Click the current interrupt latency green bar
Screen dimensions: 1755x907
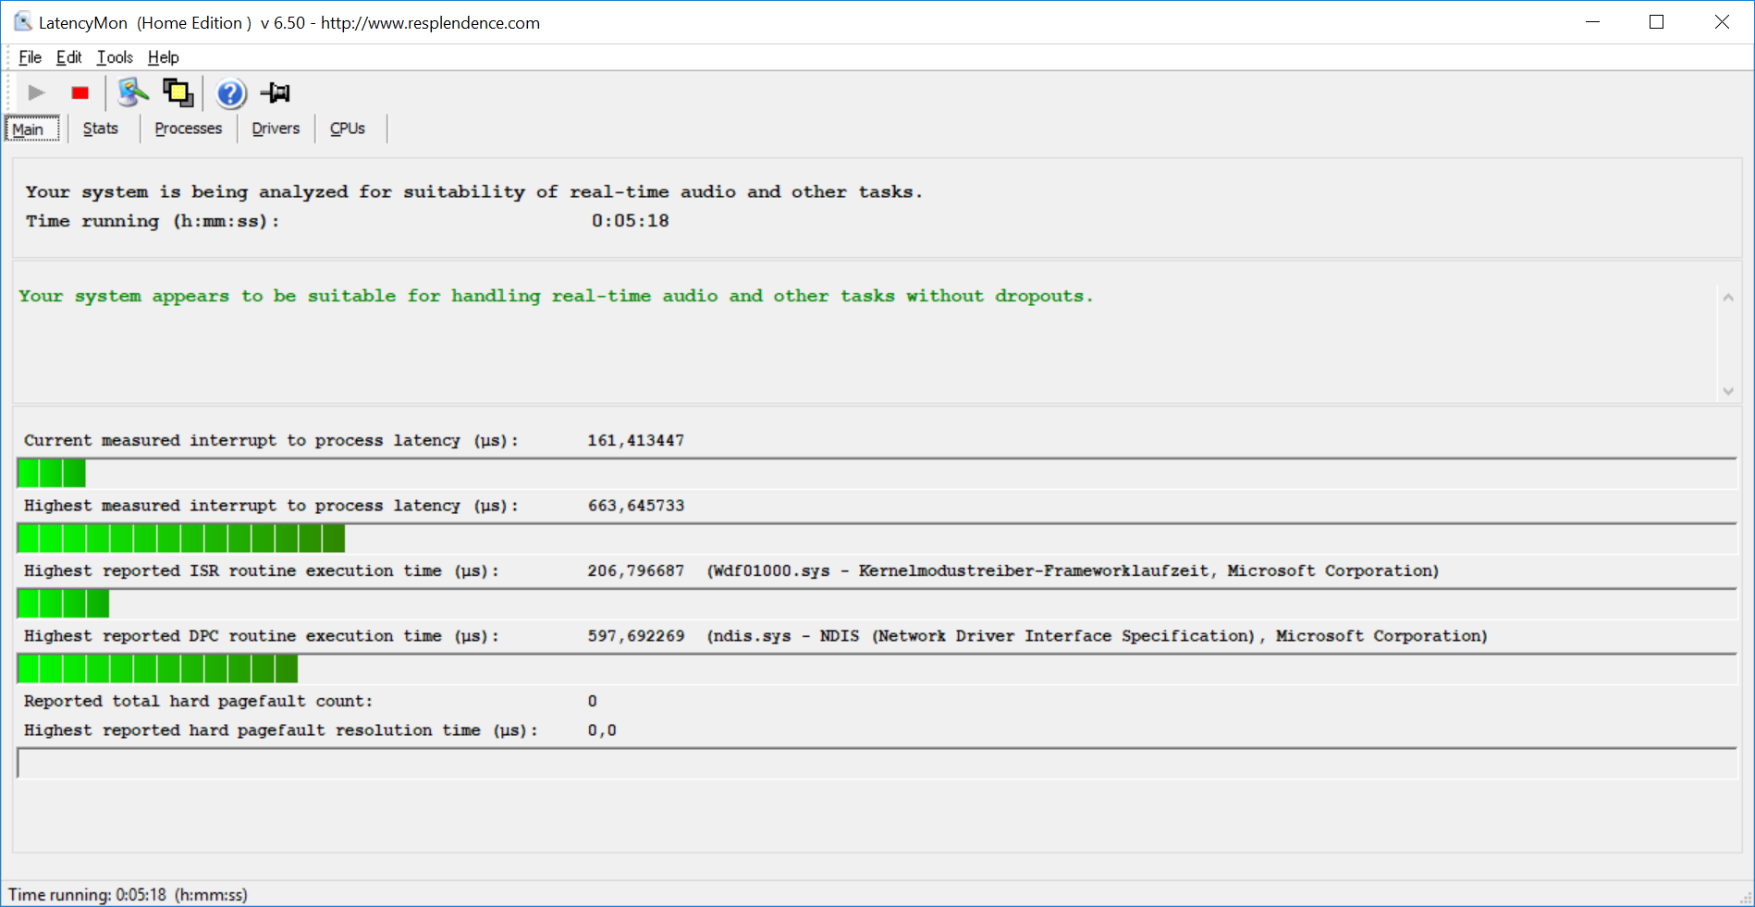point(52,473)
